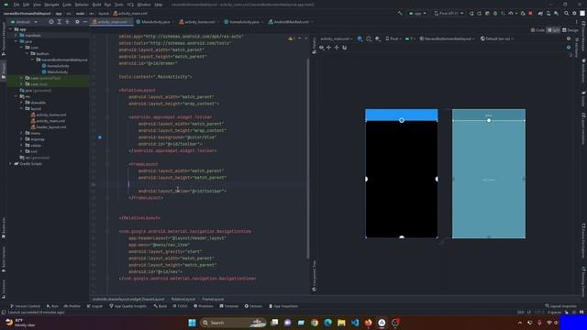
Task: Open the Pixel device-for-preview dropdown in design toolbar
Action: pos(393,38)
